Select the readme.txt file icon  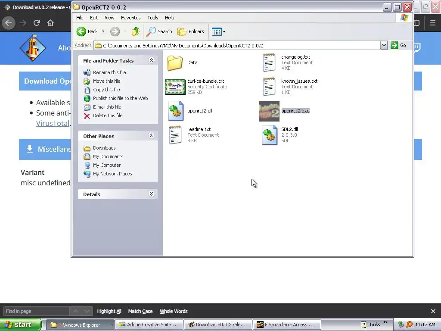(x=175, y=135)
